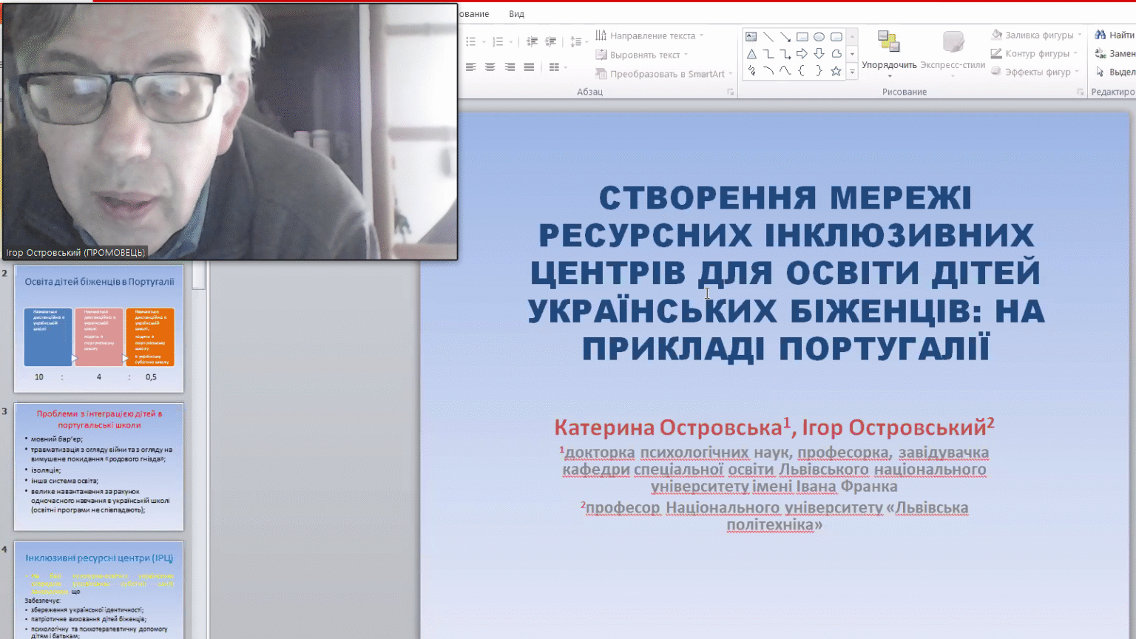Click Преобразовать в SmartArt button
Screen dimensions: 1136x639
coord(666,74)
